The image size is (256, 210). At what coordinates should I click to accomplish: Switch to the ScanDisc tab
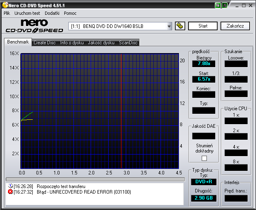(128, 43)
